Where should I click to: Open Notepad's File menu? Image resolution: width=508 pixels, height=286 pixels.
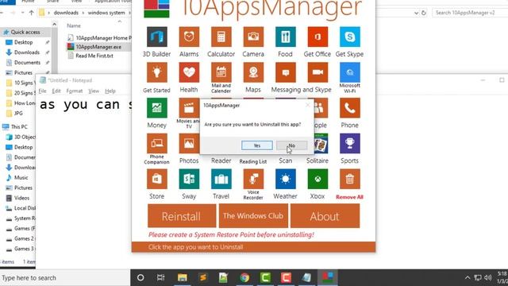tap(42, 91)
